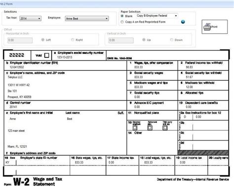
Task: Click the EIN value 12-0413502
Action: tap(17, 67)
